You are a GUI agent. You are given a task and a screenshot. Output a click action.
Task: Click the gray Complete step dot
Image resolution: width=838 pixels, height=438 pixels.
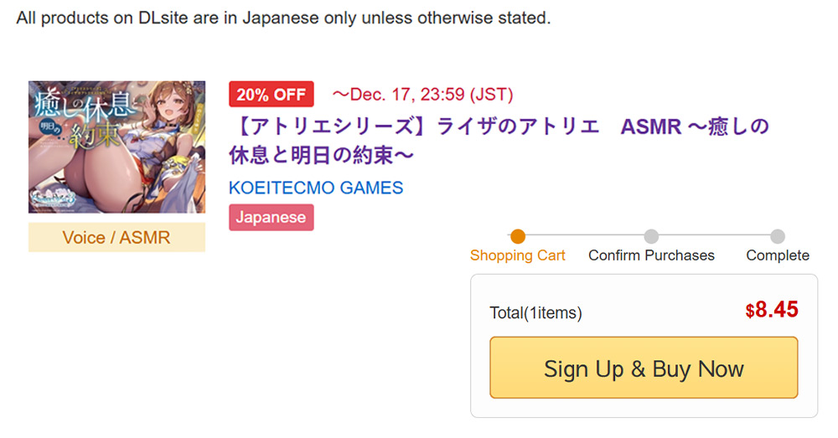coord(778,236)
